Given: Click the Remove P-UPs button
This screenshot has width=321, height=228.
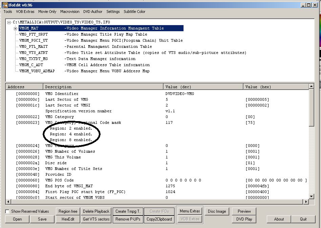Looking at the screenshot, I should tap(128, 219).
